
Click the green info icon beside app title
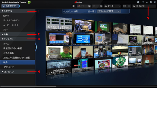29,2
